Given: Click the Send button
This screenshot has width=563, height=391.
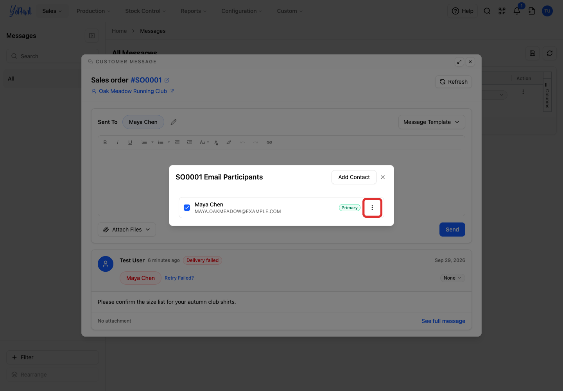Looking at the screenshot, I should coord(452,230).
